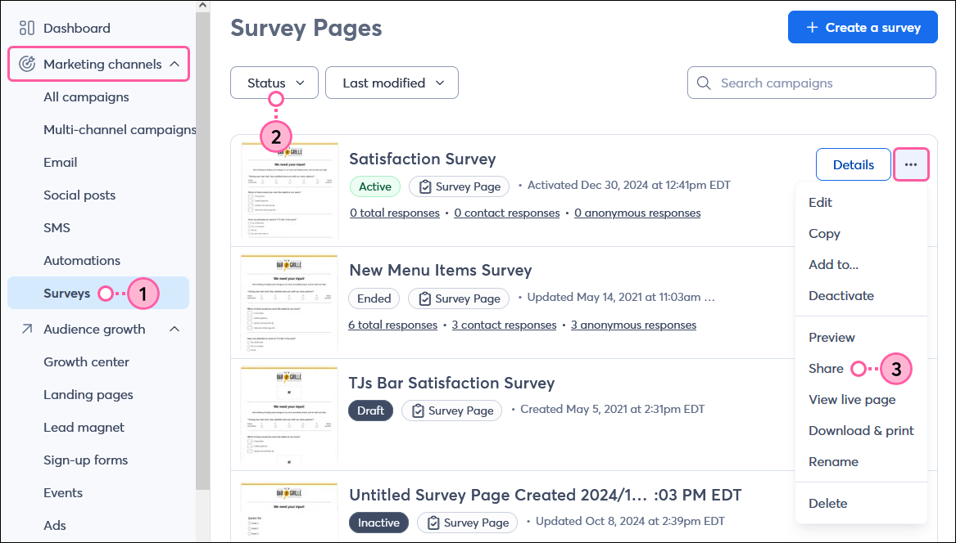Open TJs Bar Satisfaction Survey thumbnail
The width and height of the screenshot is (956, 543).
[x=289, y=414]
